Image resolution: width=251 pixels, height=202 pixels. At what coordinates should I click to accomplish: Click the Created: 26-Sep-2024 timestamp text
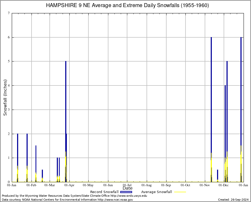233,200
